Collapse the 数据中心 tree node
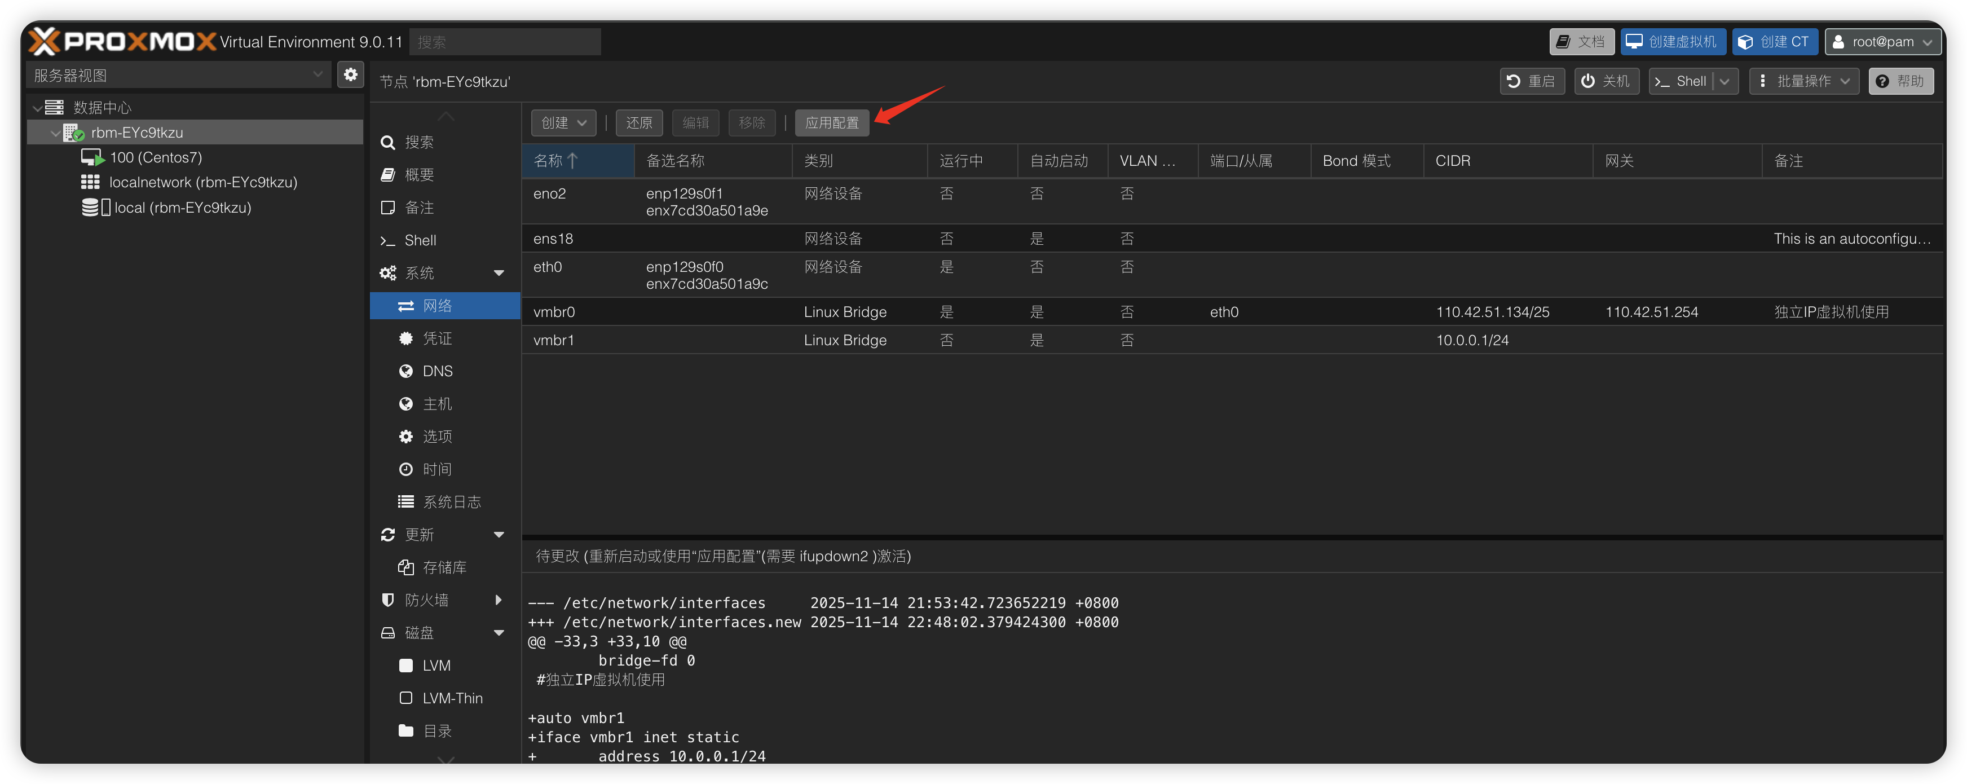Screen dimensions: 1967x784 coord(37,108)
